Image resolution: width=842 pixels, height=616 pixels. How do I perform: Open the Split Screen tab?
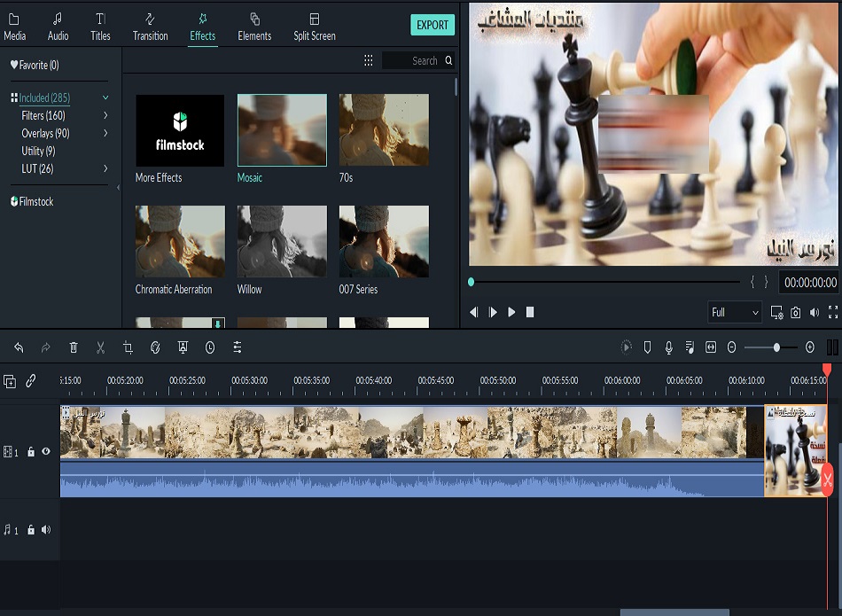(315, 26)
